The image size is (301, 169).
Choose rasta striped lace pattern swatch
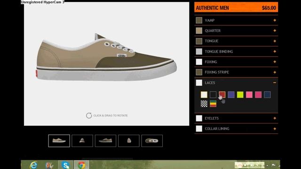(x=213, y=104)
